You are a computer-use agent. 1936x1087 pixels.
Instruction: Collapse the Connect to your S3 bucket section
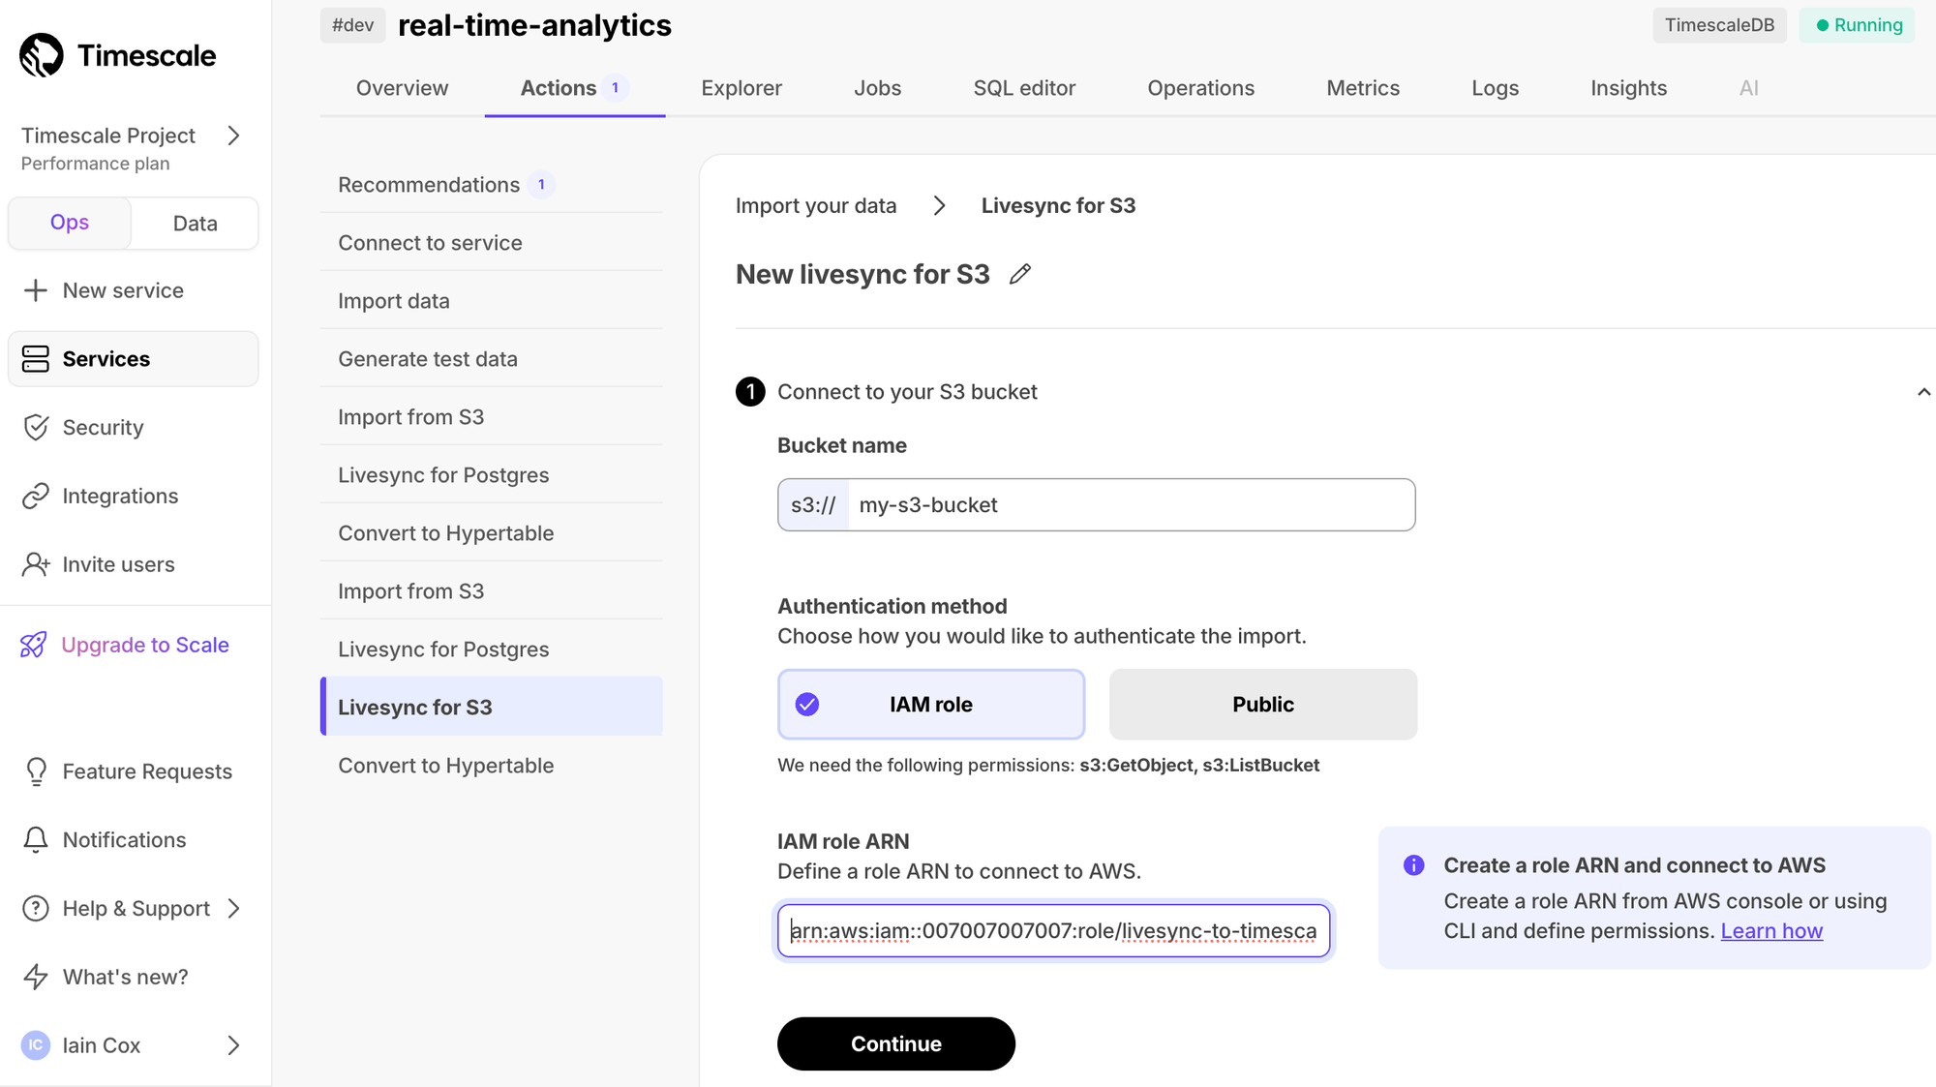click(x=1923, y=392)
